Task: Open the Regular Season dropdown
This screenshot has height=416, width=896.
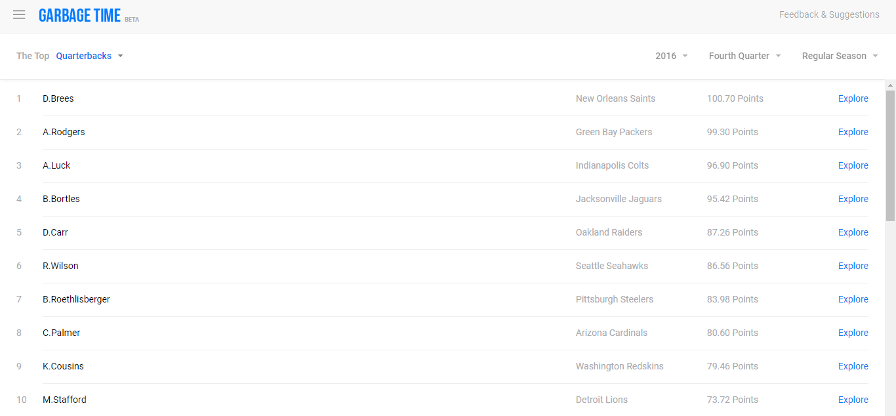Action: (840, 56)
